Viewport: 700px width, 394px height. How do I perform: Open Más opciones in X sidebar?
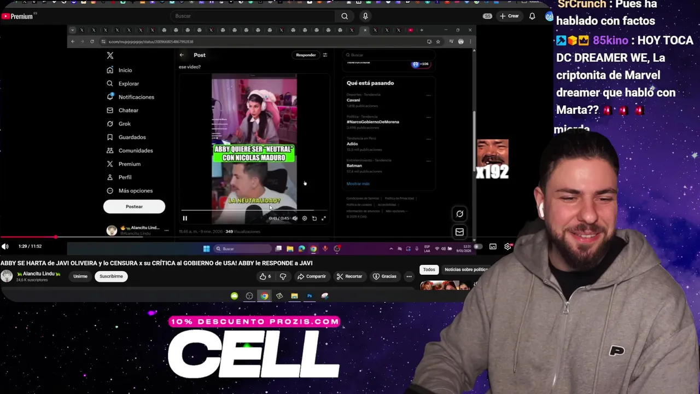click(x=130, y=190)
